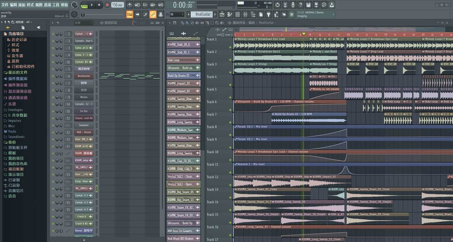Toggle the 3-2-1 countdown before recording

[145, 5]
